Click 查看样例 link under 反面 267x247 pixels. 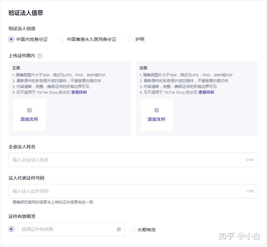tap(206, 92)
